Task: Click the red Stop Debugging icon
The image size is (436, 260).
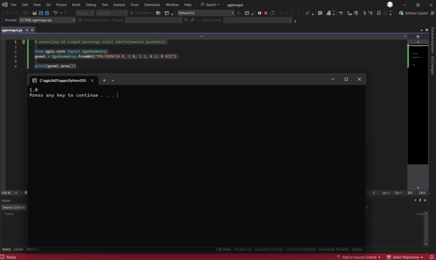Action: (266, 13)
